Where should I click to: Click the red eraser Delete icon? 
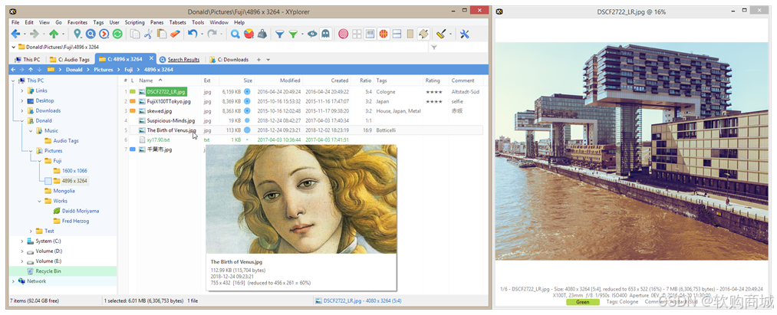[x=174, y=34]
